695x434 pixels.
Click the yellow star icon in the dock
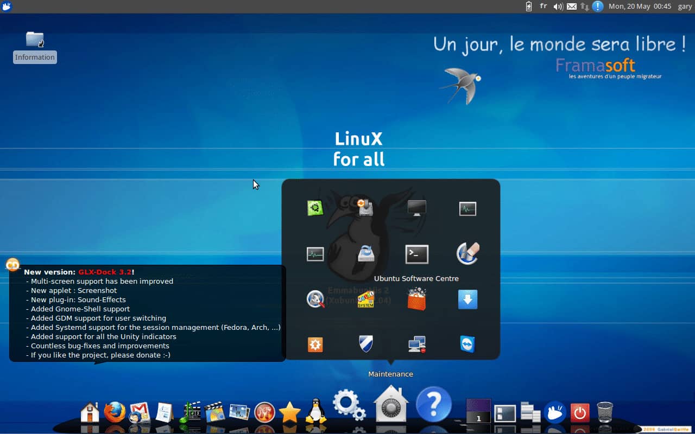(x=290, y=412)
